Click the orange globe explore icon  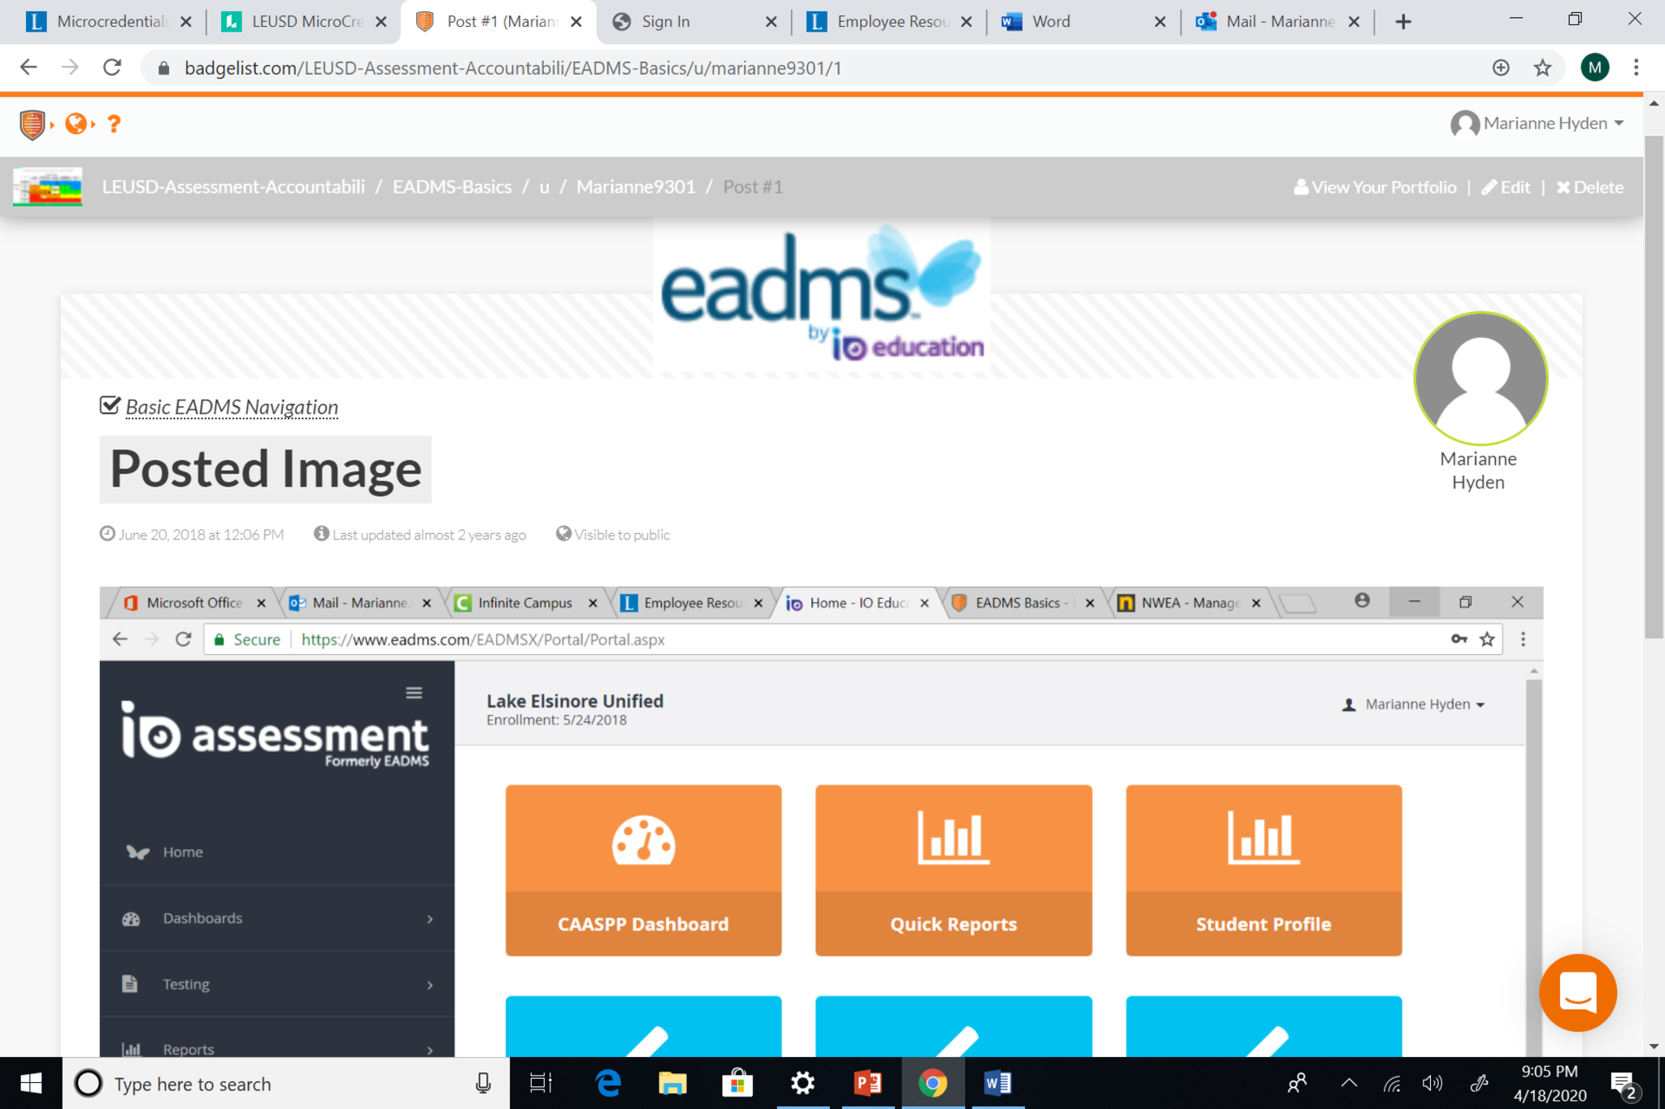point(76,123)
